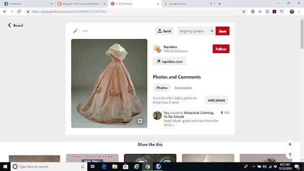
Task: Open the Regency gowns board dropdown
Action: tap(196, 31)
